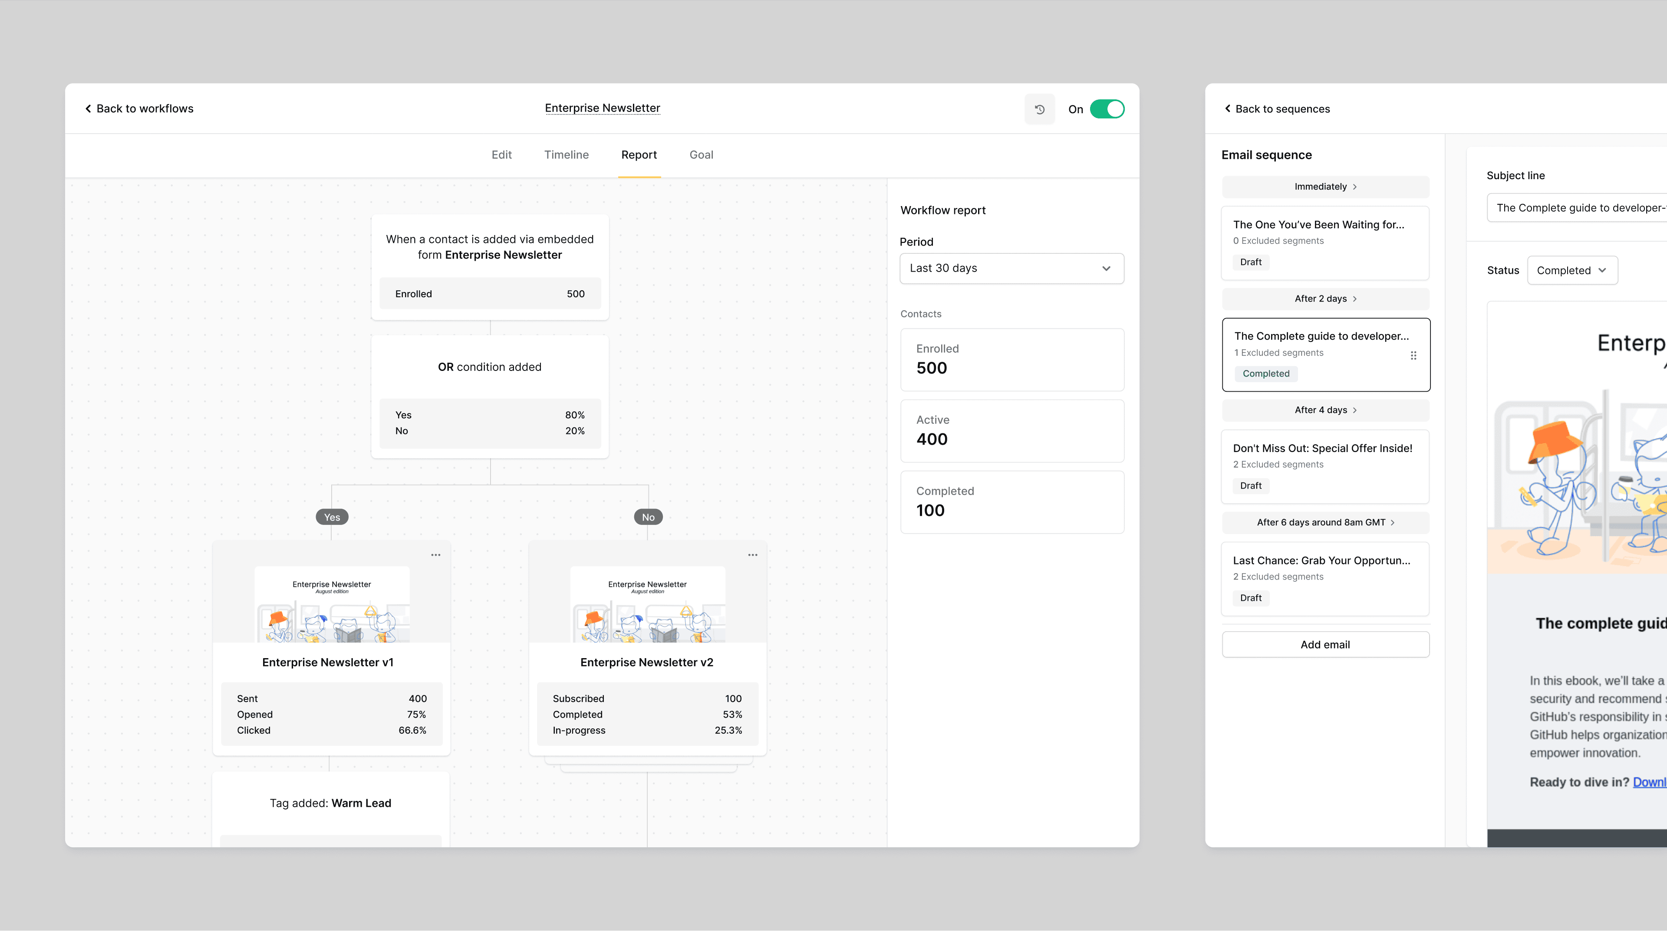The height and width of the screenshot is (931, 1667).
Task: Click the Add email button
Action: pos(1324,645)
